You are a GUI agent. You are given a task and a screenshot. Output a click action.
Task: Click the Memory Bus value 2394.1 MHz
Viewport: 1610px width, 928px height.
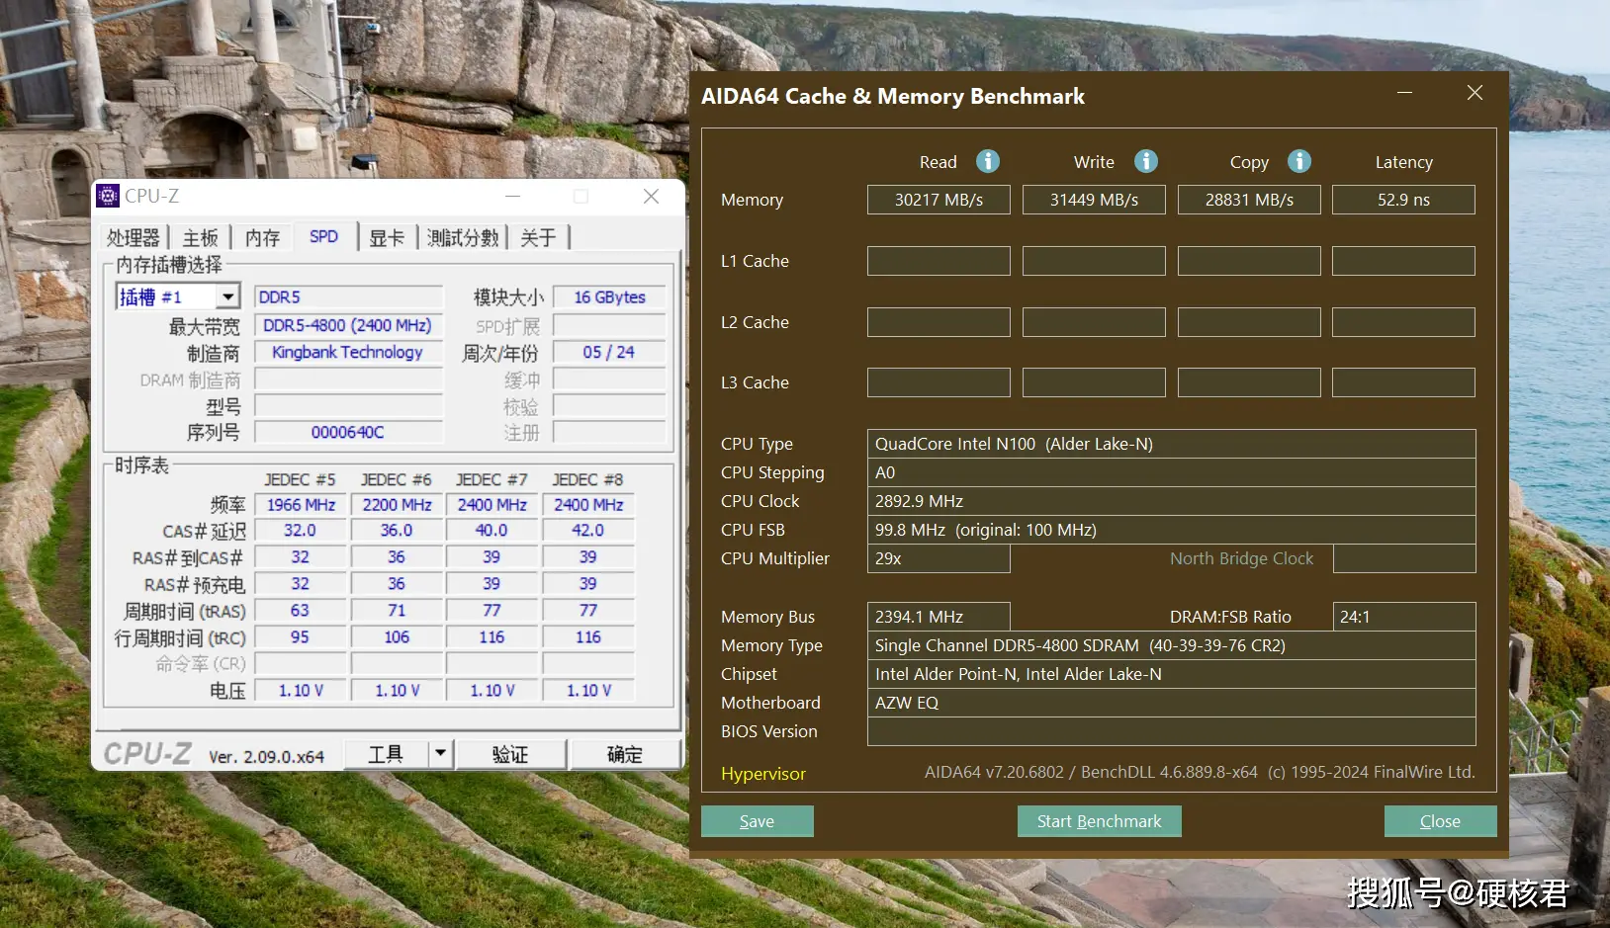(x=939, y=617)
